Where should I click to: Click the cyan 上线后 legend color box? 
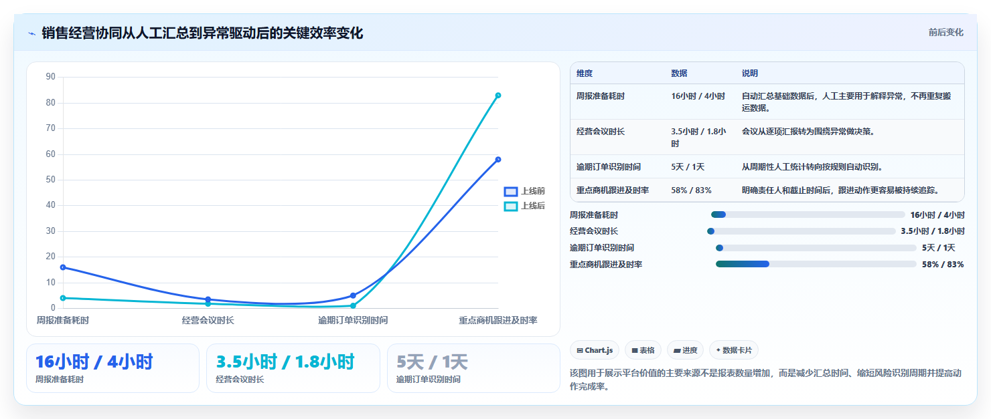pyautogui.click(x=511, y=206)
